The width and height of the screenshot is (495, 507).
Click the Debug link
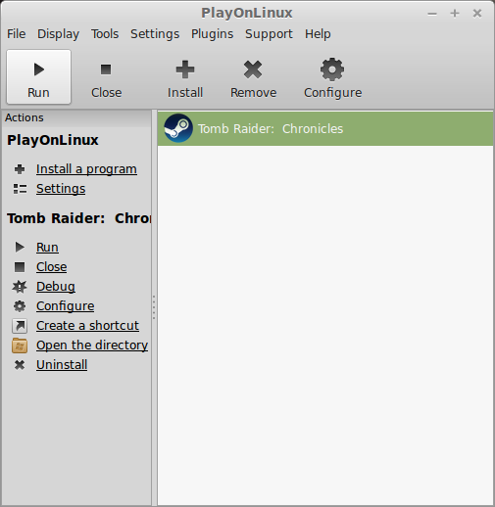(x=56, y=287)
